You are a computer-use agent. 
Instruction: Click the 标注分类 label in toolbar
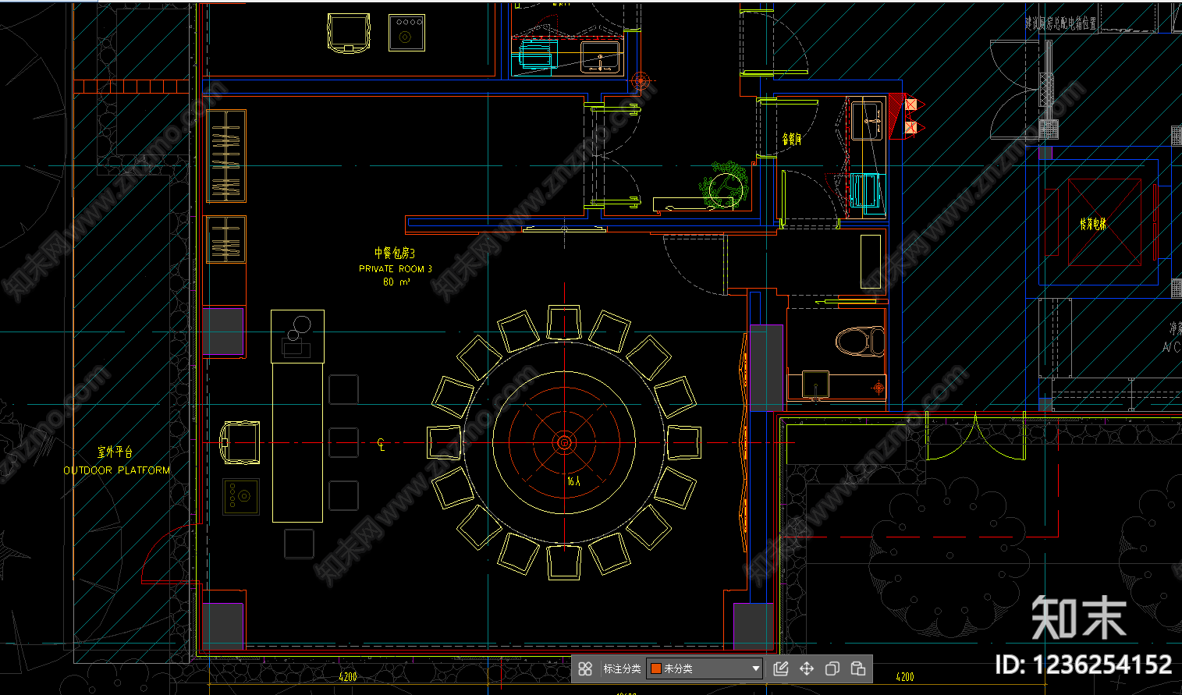622,668
